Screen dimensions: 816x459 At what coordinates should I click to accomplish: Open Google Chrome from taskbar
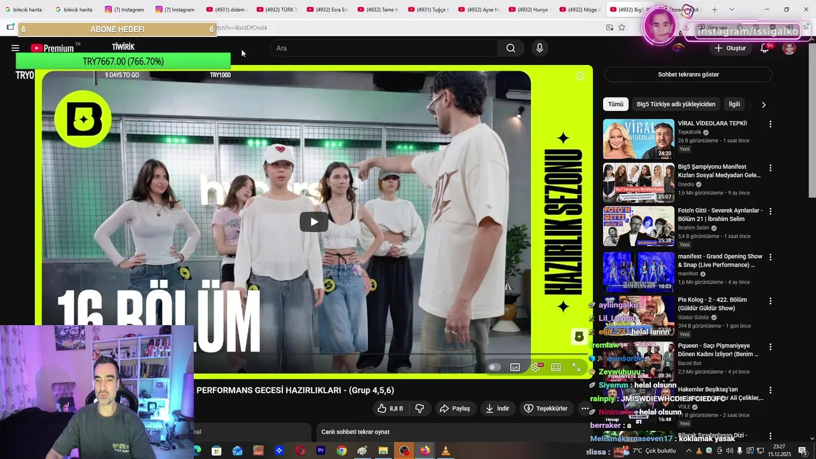click(342, 451)
